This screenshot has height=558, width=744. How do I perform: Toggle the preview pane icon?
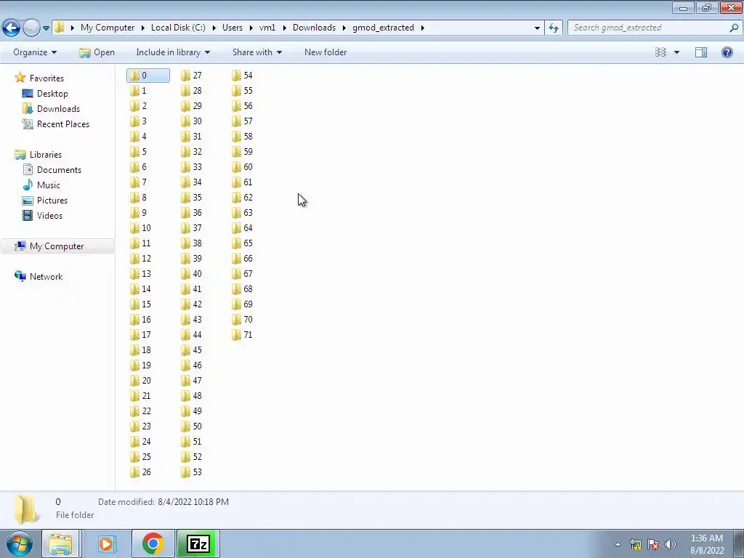(701, 52)
